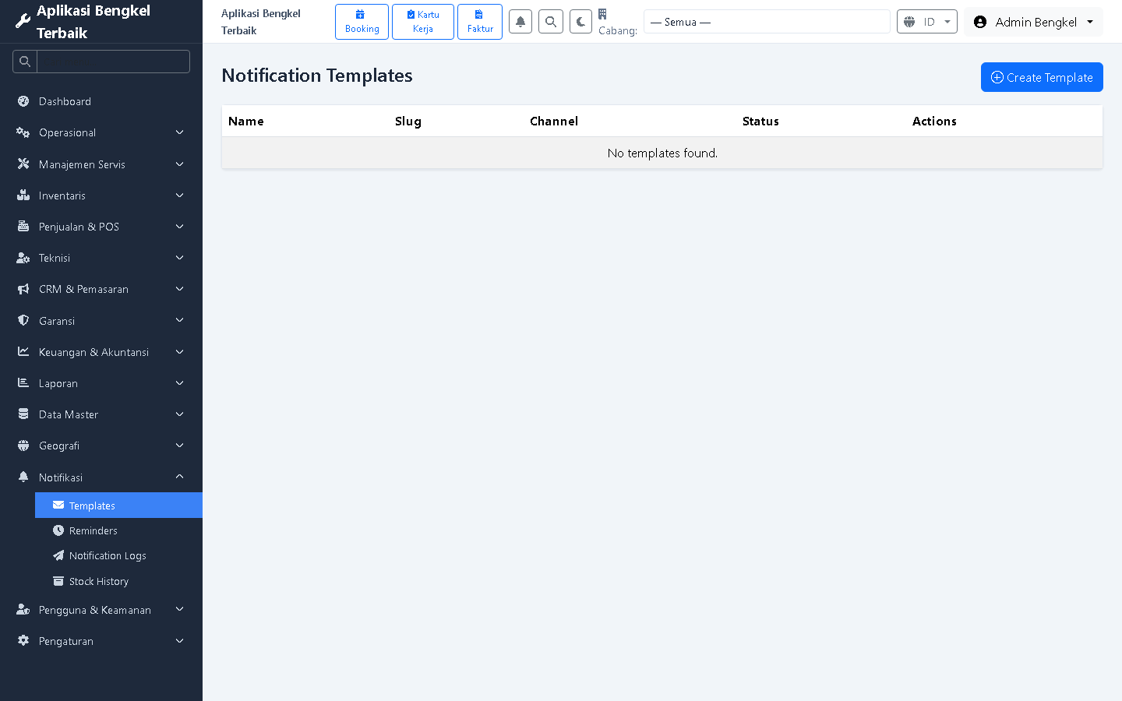This screenshot has height=701, width=1122.
Task: Open the Dashboard menu item
Action: [101, 101]
